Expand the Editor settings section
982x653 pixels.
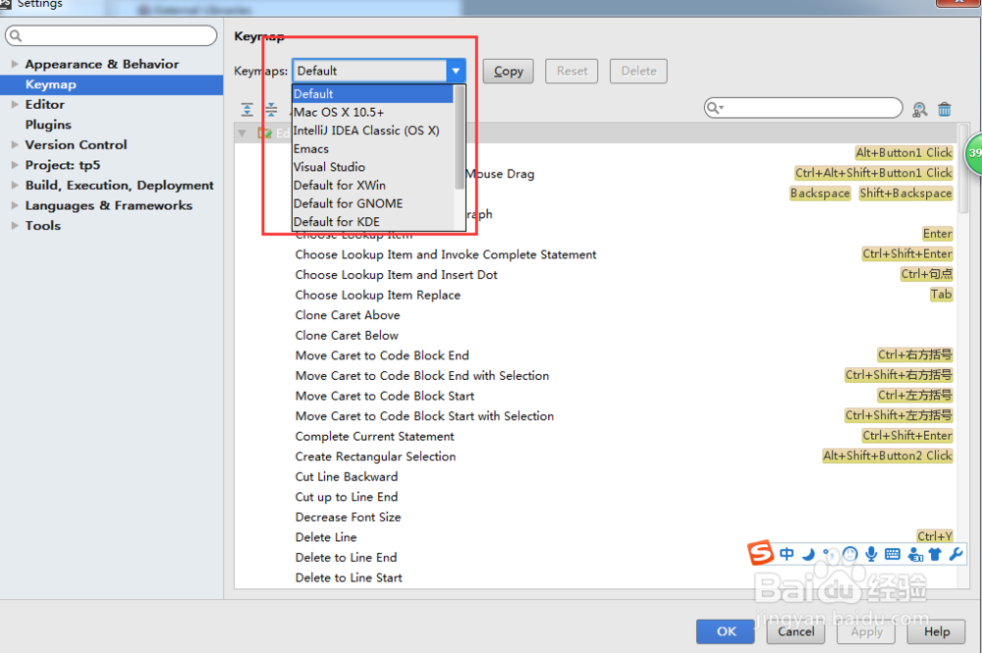click(15, 104)
